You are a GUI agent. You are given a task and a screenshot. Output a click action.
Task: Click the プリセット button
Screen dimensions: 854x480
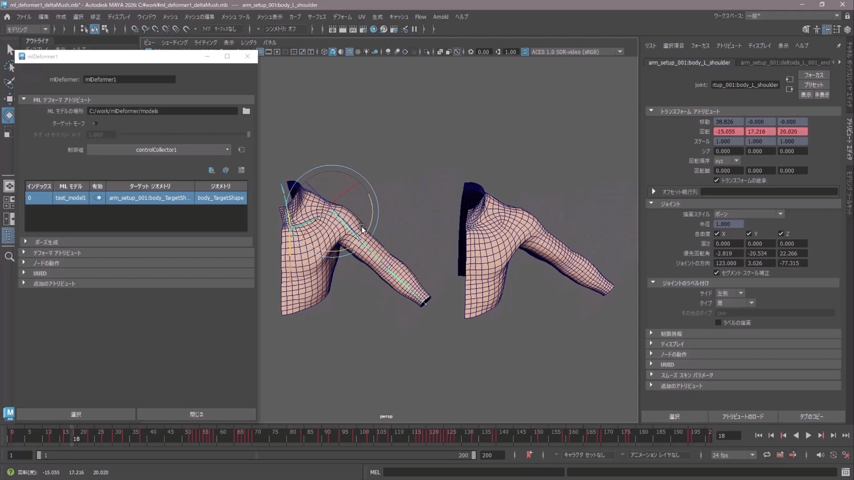(814, 85)
